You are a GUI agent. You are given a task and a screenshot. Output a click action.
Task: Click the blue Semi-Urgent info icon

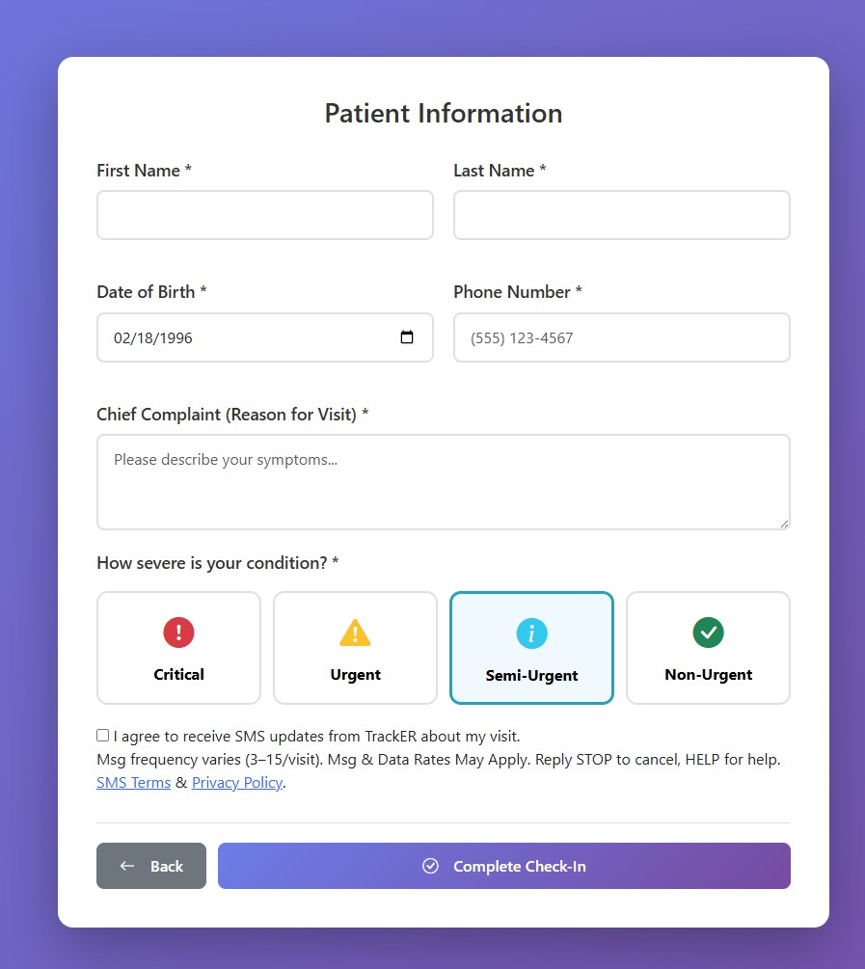pyautogui.click(x=531, y=633)
